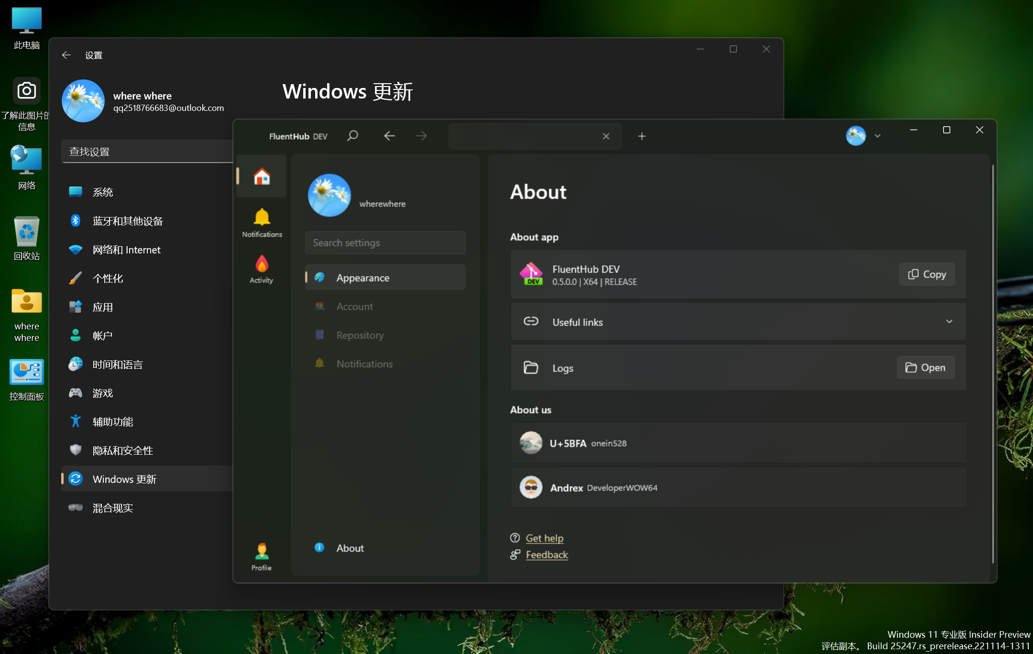Open Profile at the sidebar bottom
1033x654 pixels.
(x=262, y=556)
